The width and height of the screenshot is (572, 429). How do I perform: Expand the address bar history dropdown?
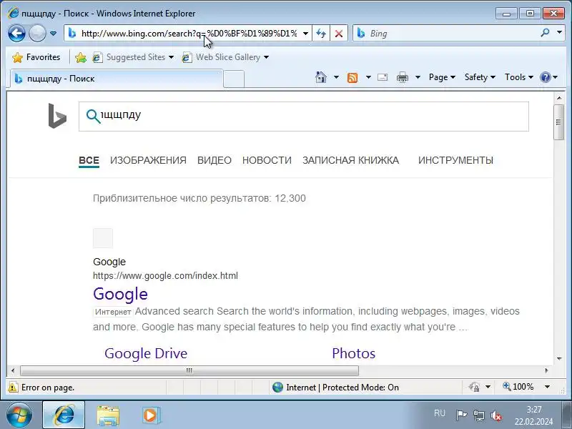pos(306,34)
